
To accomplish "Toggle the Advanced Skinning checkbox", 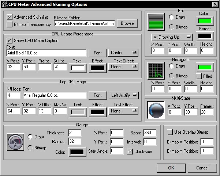I will [10, 17].
